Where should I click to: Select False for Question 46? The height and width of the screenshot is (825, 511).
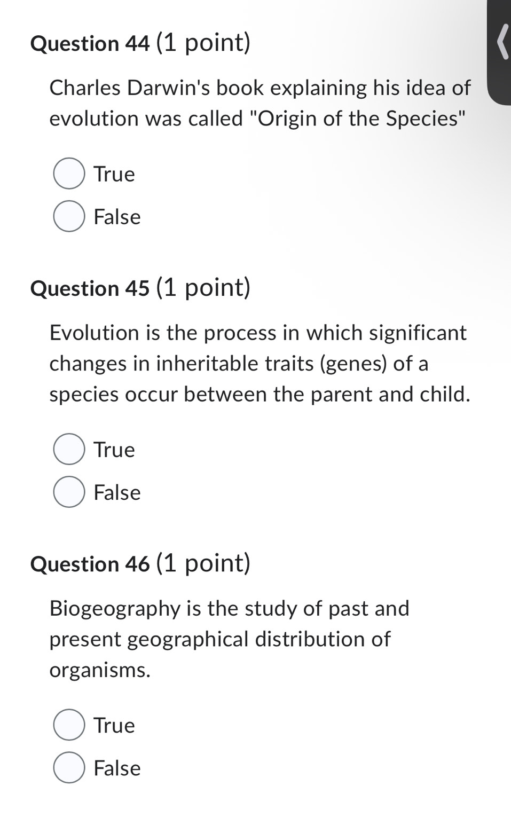point(68,768)
